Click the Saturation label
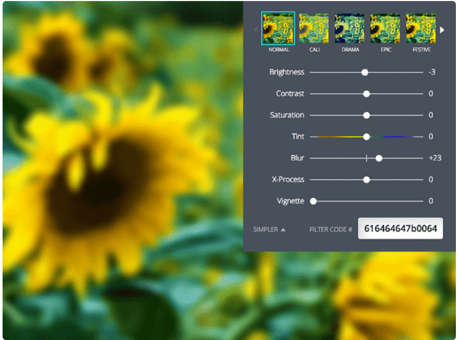This screenshot has height=340, width=459. tap(287, 115)
